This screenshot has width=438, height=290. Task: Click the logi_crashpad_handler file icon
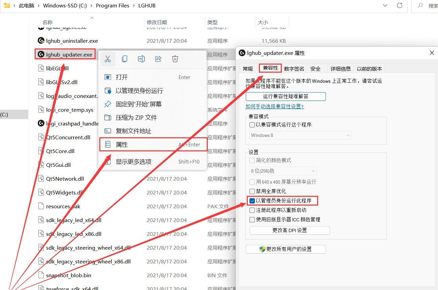41,123
